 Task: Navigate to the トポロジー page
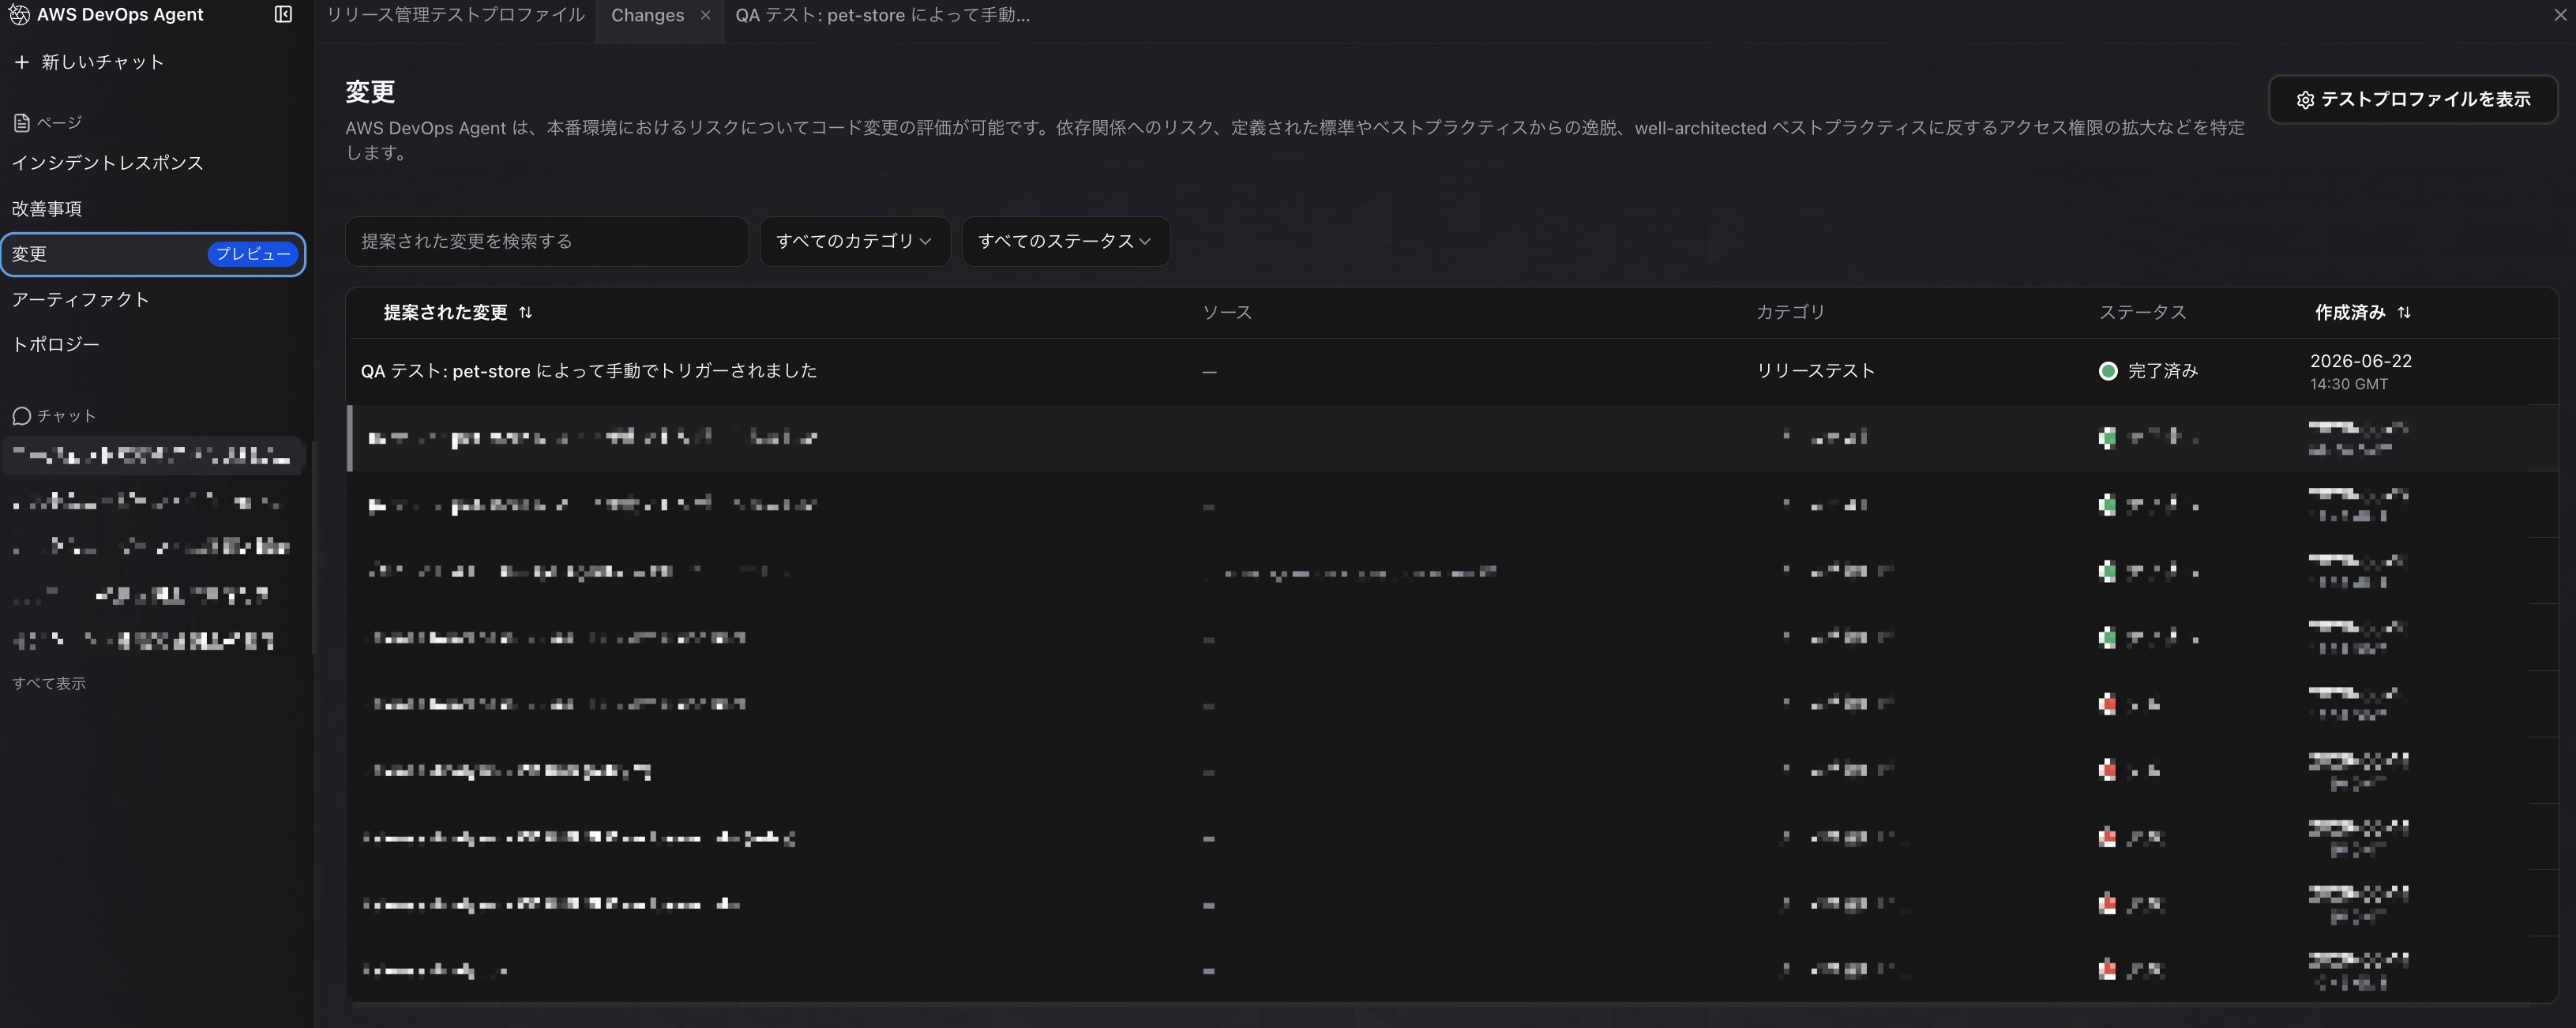55,345
